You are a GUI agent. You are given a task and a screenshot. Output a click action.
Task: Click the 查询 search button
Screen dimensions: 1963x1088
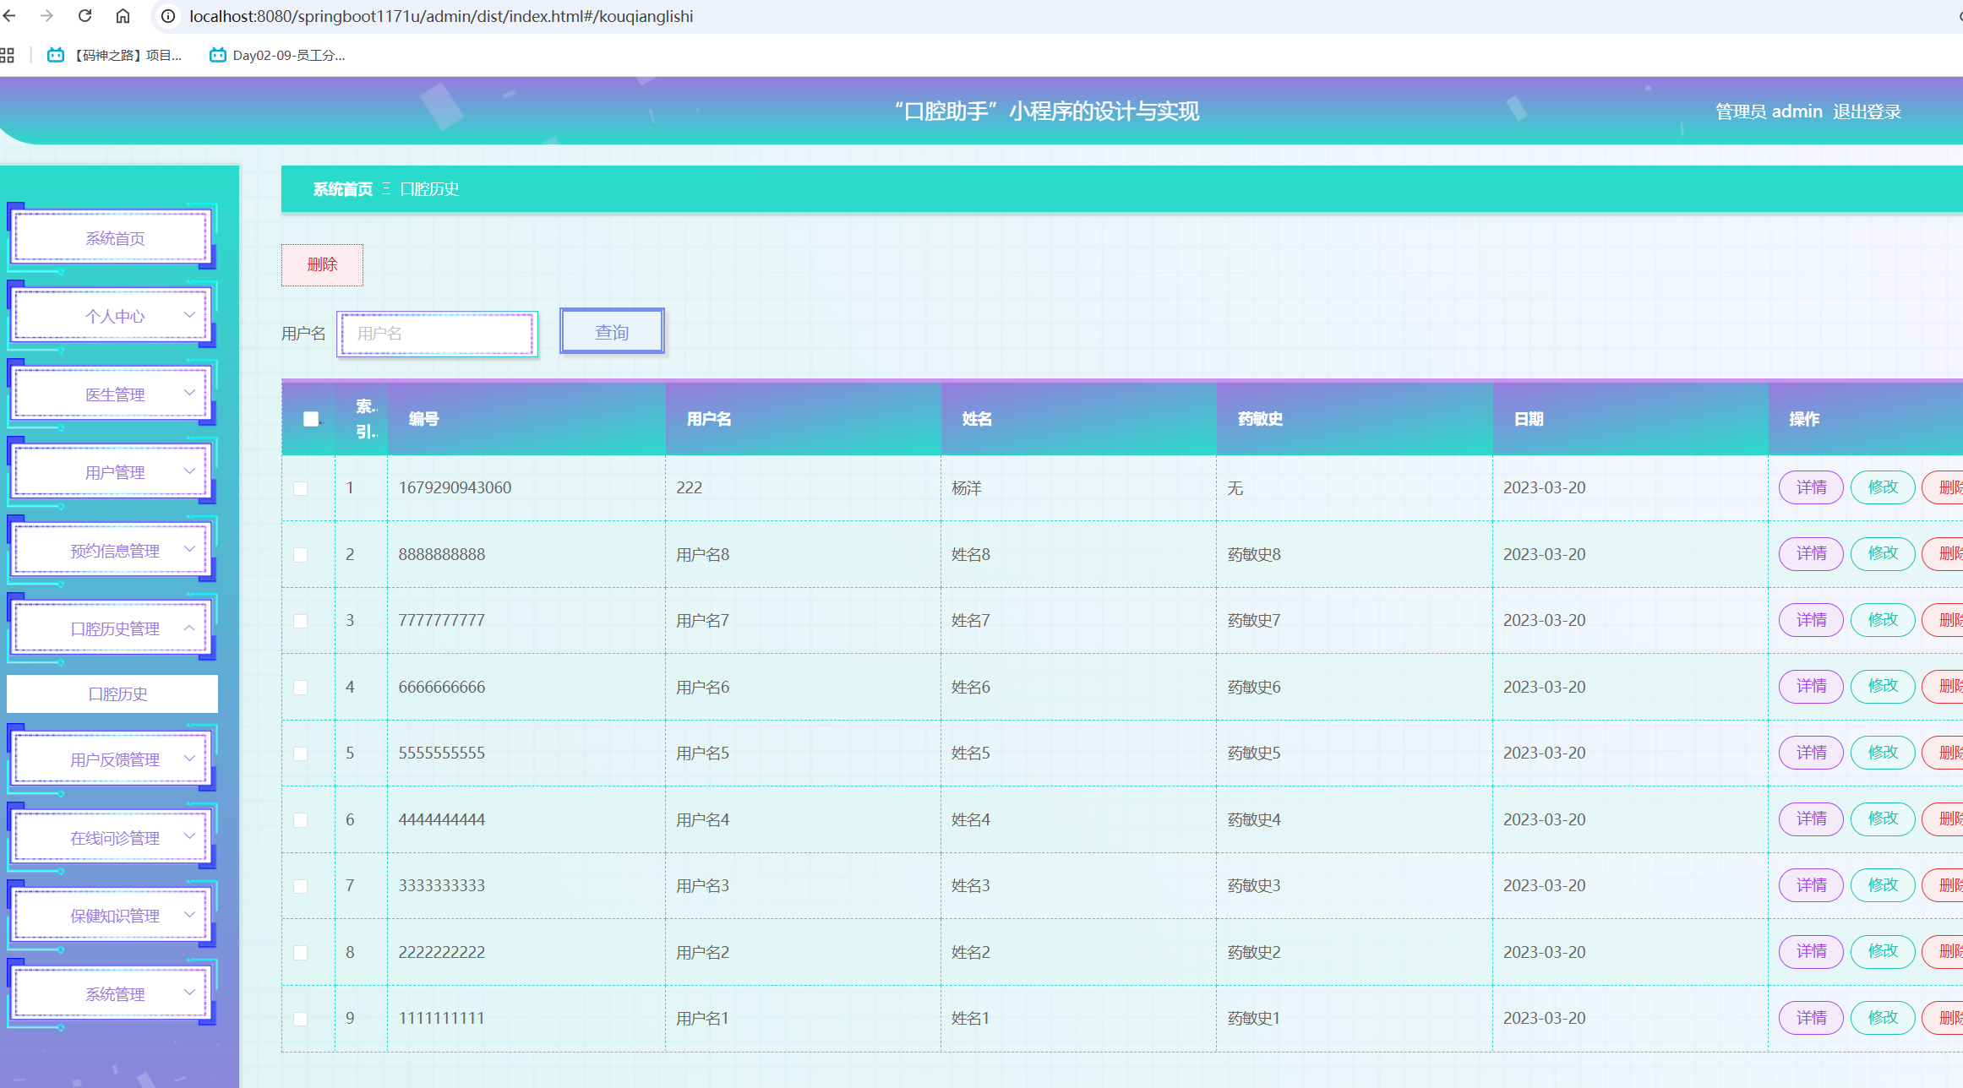612,332
